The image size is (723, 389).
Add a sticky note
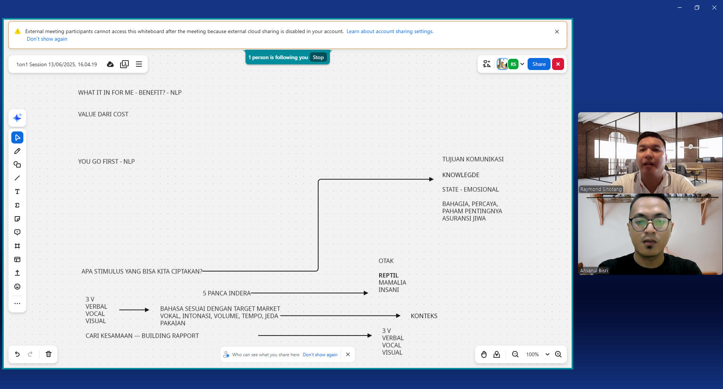tap(17, 219)
